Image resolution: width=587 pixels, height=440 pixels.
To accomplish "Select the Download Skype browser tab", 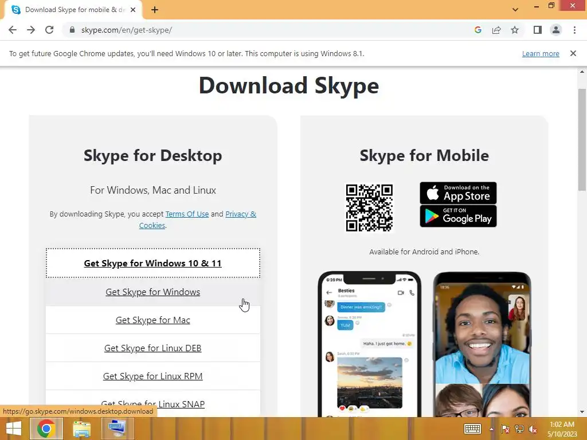I will click(73, 10).
